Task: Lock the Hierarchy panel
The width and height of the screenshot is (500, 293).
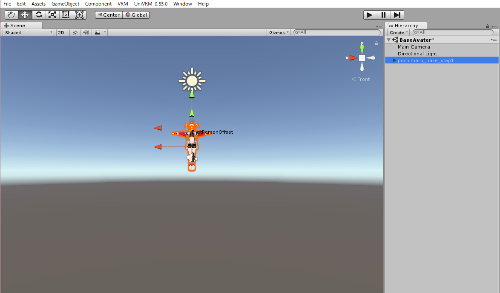Action: (487, 26)
